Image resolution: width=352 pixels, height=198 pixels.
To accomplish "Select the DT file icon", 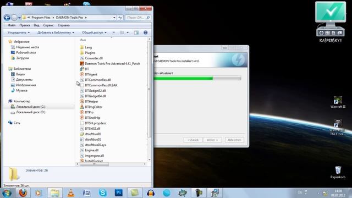I will point(82,69).
